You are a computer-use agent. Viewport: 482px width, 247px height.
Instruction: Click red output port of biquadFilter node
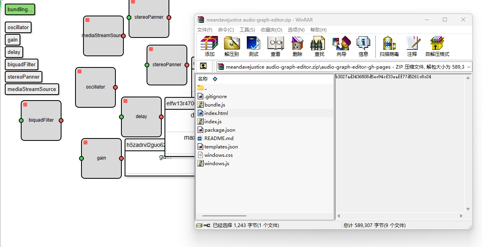coord(61,121)
